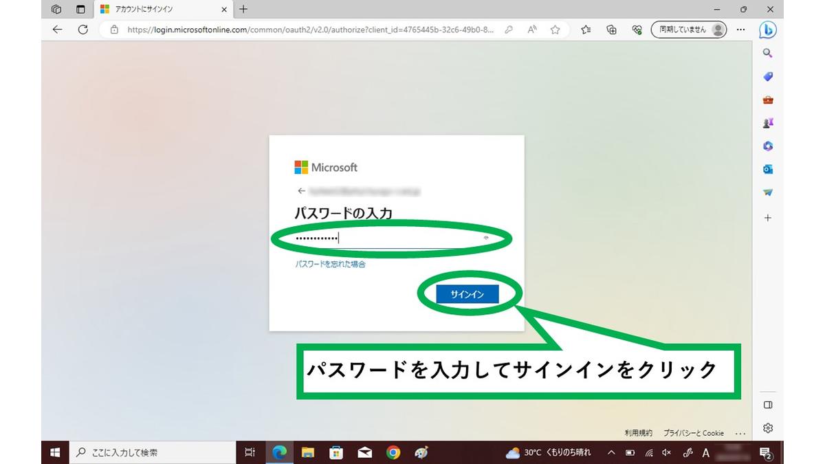This screenshot has height=464, width=825.
Task: Add page to favorites with star icon
Action: tap(555, 30)
